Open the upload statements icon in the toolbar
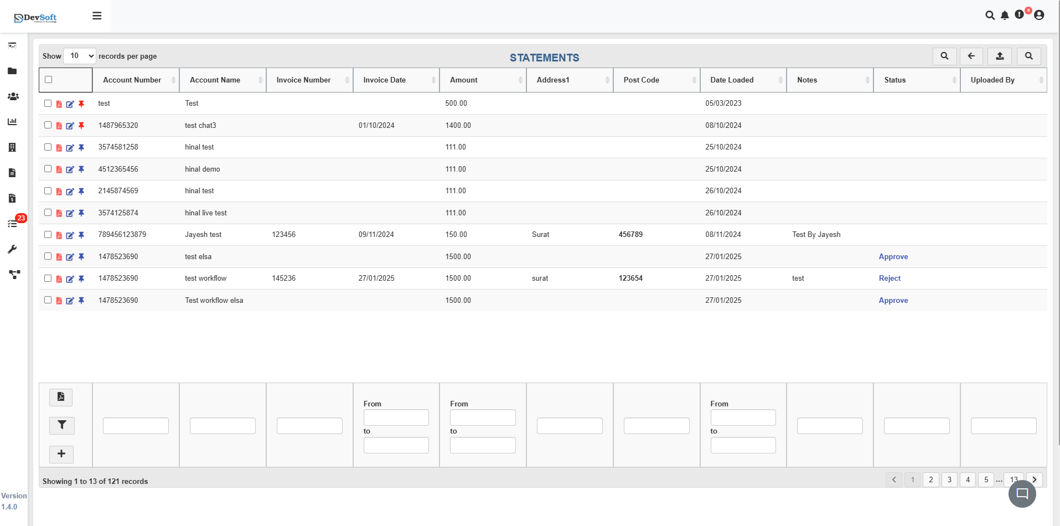This screenshot has width=1060, height=526. (x=999, y=56)
